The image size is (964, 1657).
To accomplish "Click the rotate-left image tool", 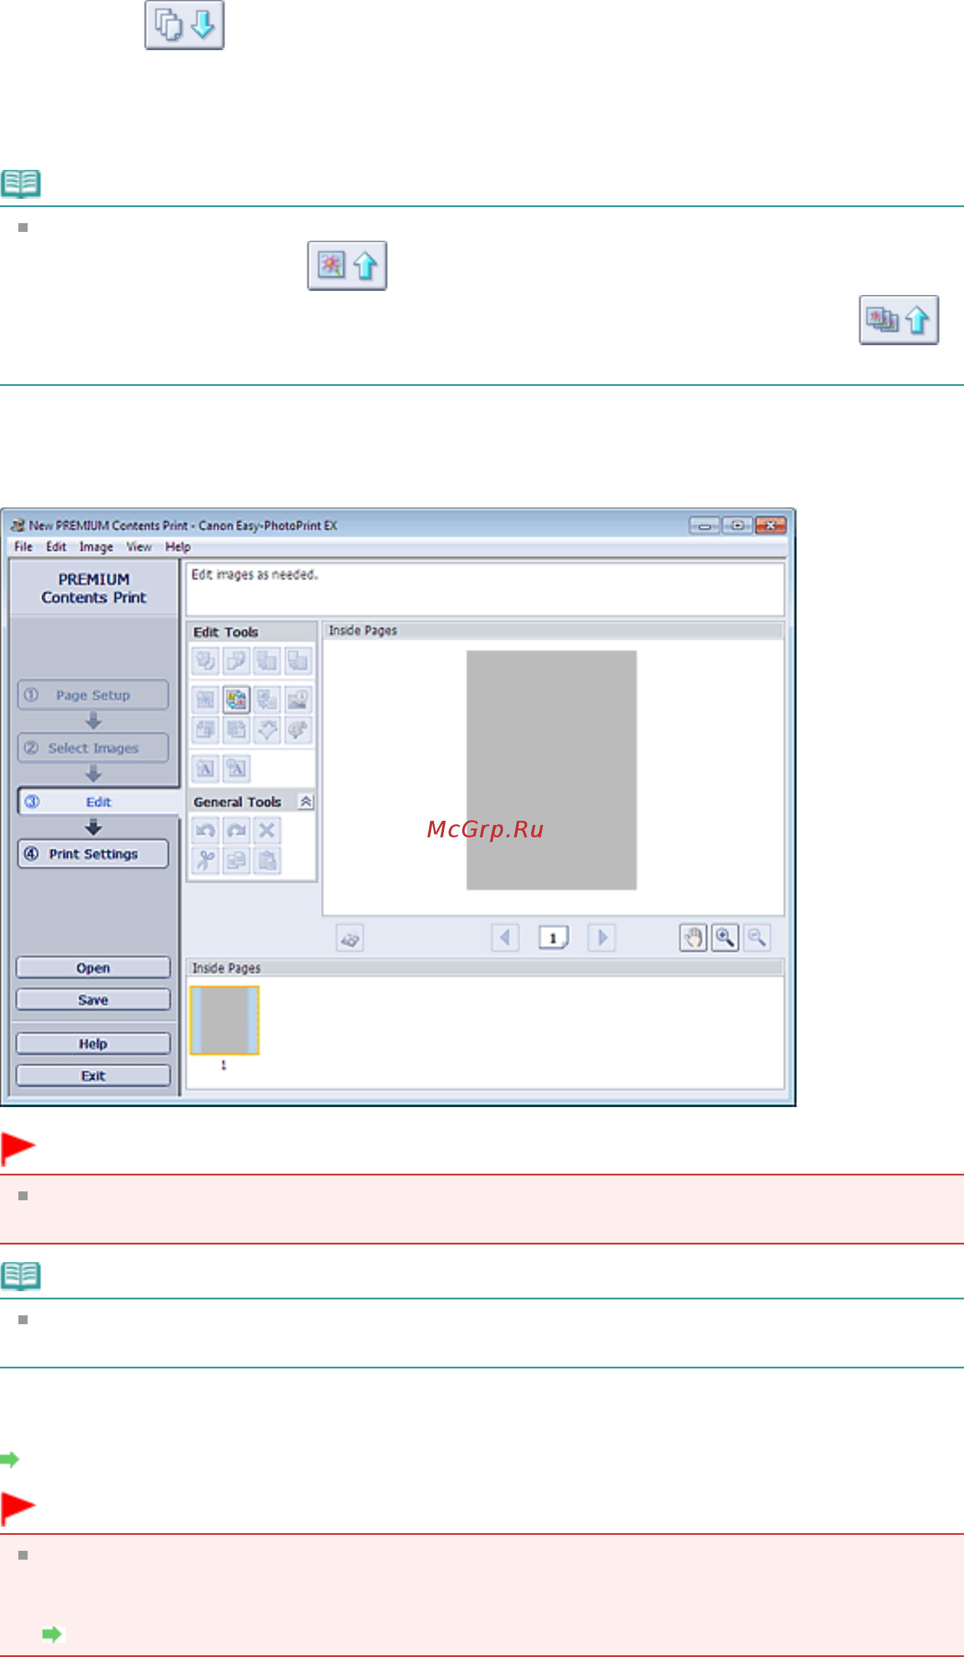I will pos(205,661).
